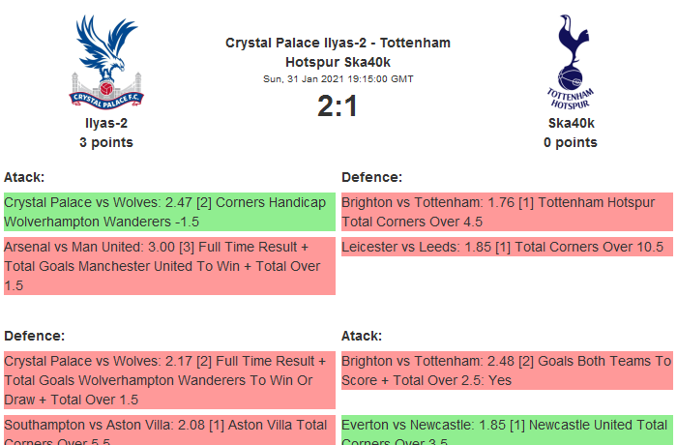Click Brighton vs Tottenham both teams to score bet
This screenshot has width=677, height=445.
click(x=507, y=371)
